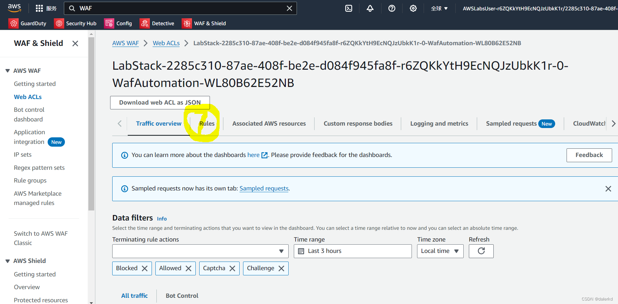
Task: Open the AWSLabsUser account menu
Action: (540, 8)
